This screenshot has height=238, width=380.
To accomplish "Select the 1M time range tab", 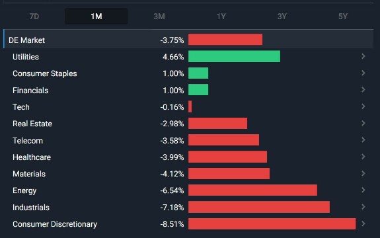I will tap(96, 17).
